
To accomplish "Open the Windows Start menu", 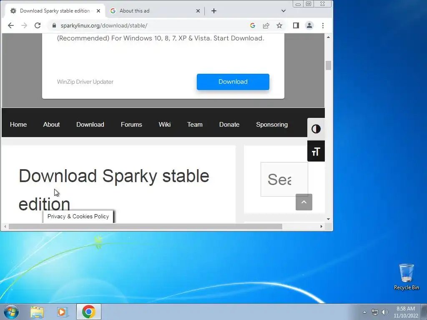I will 11,312.
